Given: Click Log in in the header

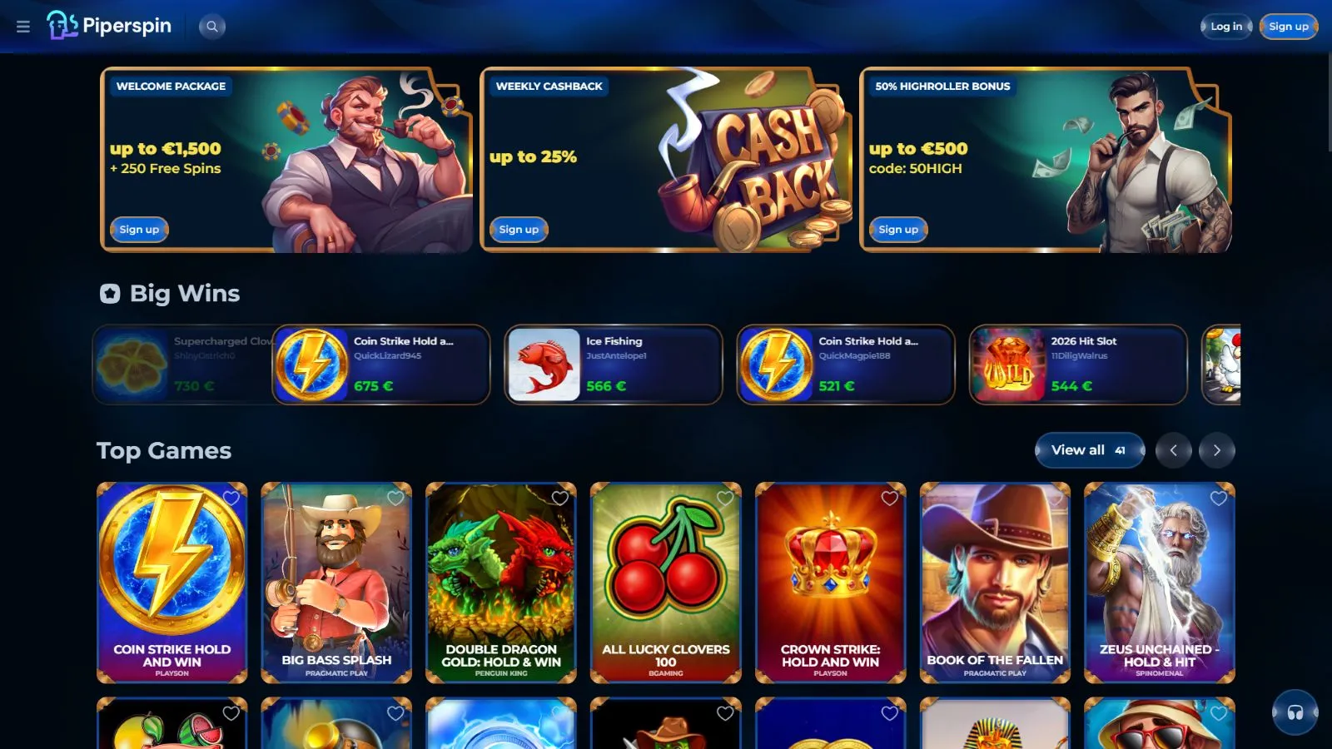Looking at the screenshot, I should [1226, 27].
